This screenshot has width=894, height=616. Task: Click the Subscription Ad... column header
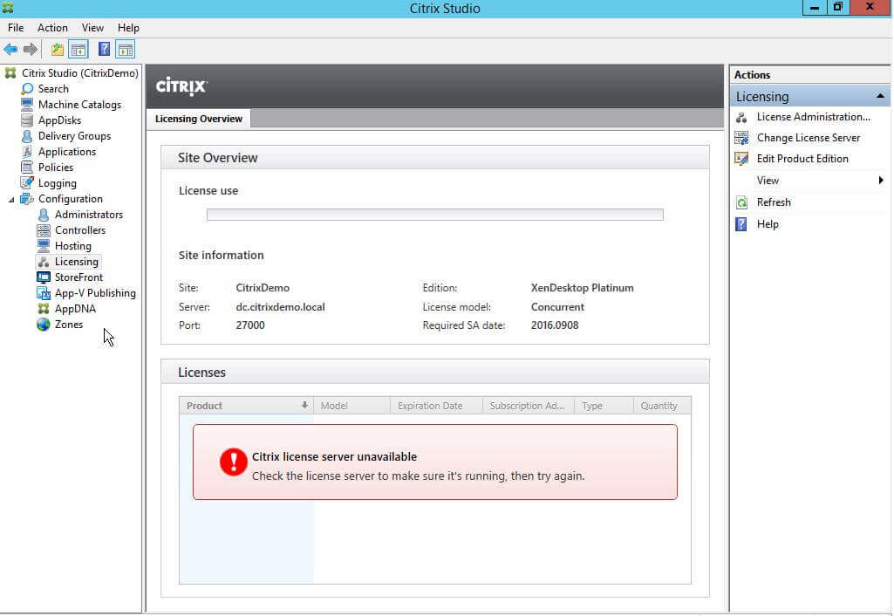tap(528, 406)
